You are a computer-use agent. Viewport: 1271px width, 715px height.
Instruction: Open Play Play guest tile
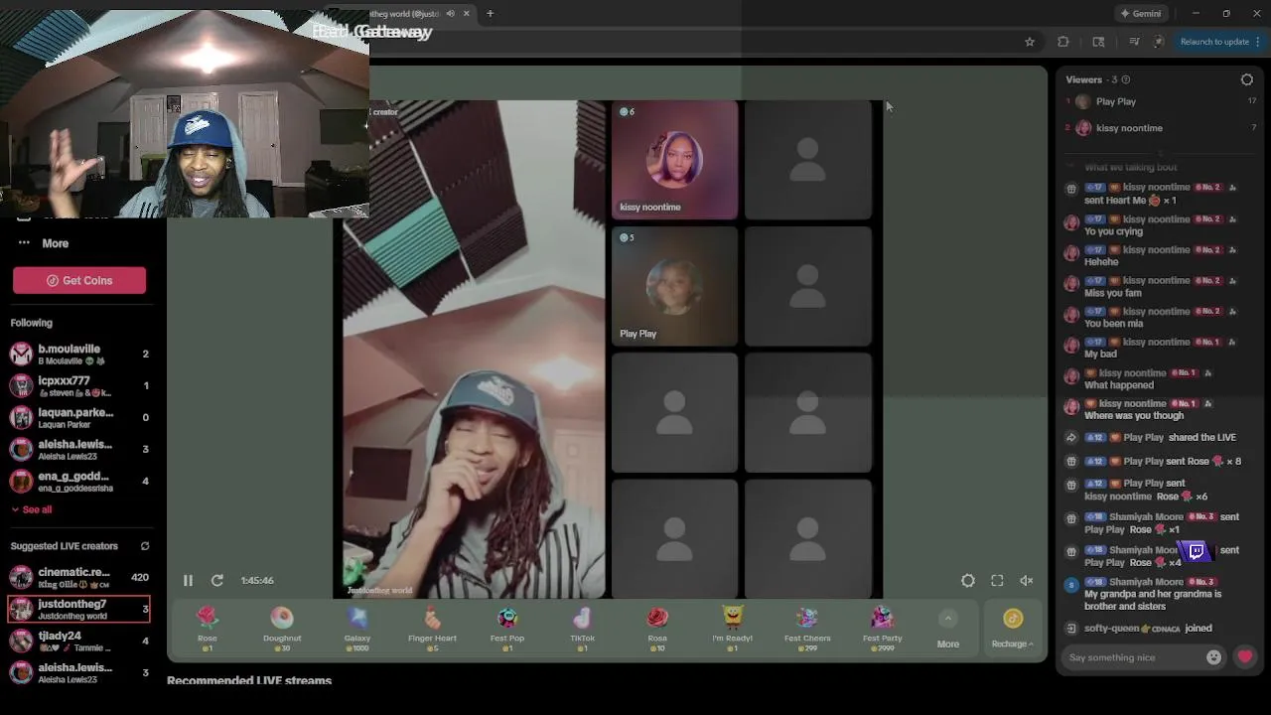click(x=674, y=286)
